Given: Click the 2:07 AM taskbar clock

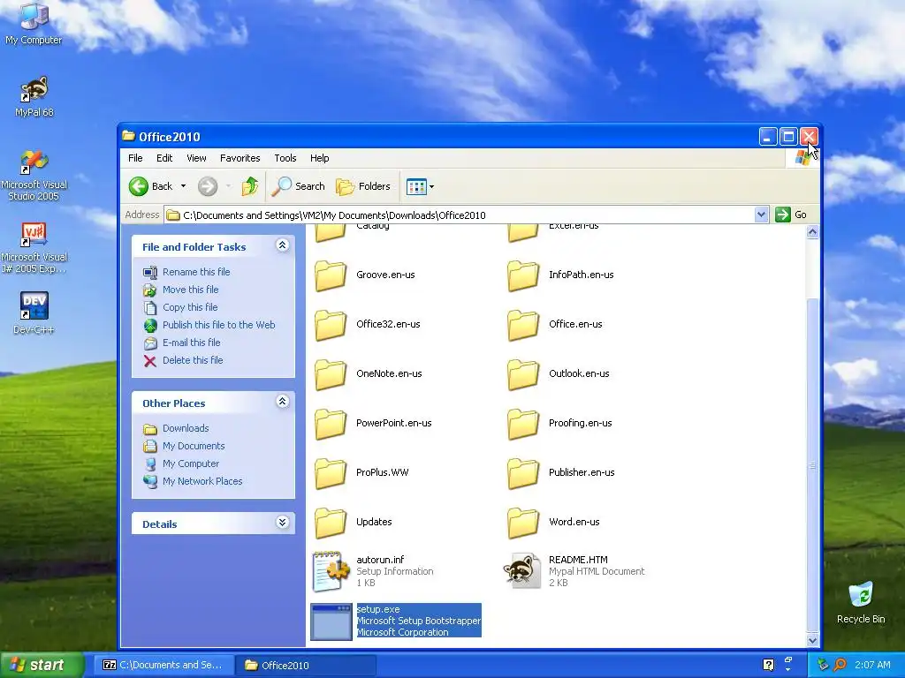Looking at the screenshot, I should click(872, 665).
